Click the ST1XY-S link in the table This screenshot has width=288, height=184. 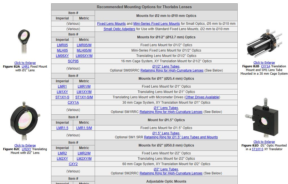coord(62,97)
